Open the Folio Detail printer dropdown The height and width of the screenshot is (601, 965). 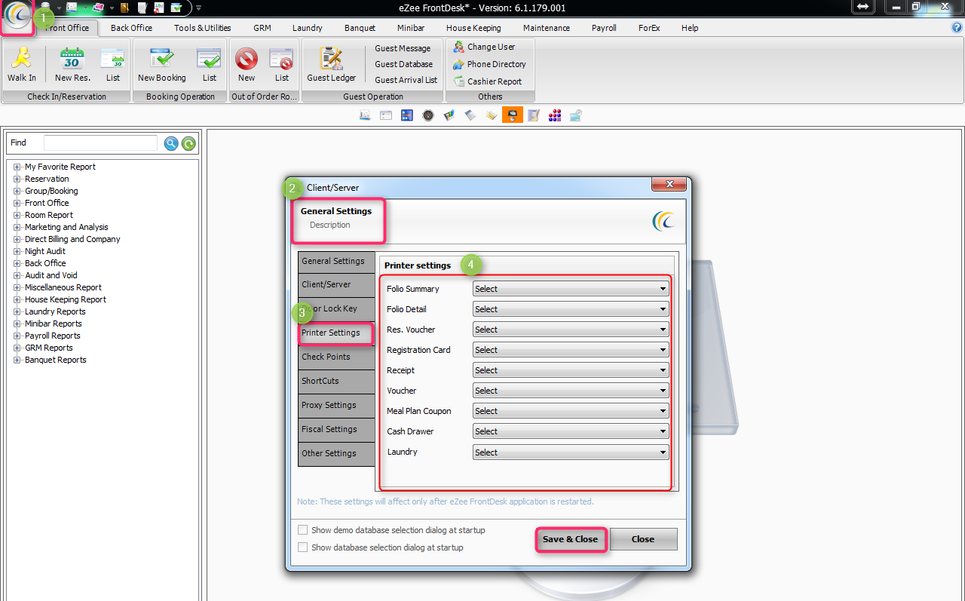coord(571,309)
